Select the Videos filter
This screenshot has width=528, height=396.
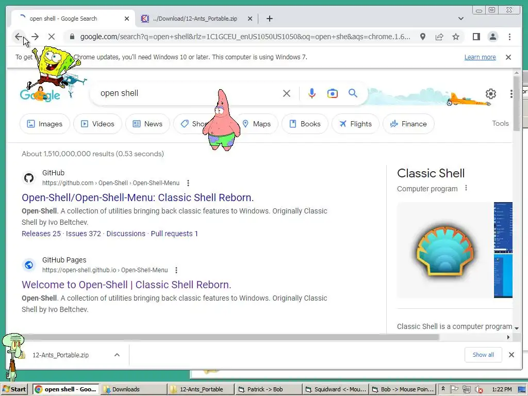[97, 124]
